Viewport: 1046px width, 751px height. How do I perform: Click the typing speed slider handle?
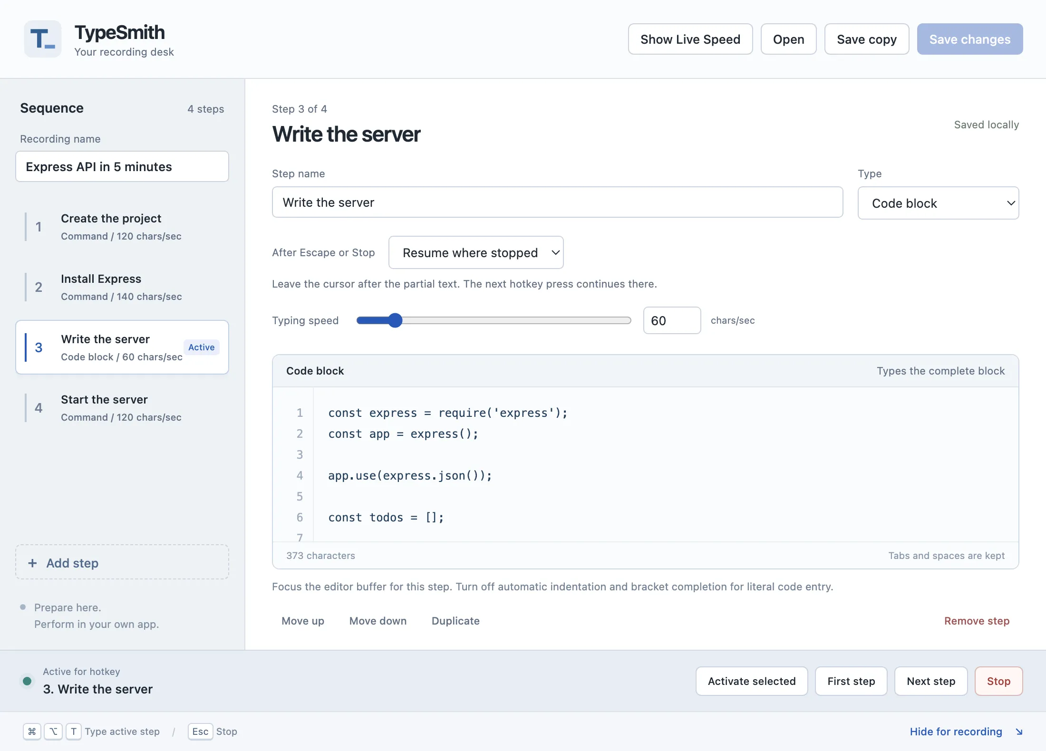pos(395,320)
